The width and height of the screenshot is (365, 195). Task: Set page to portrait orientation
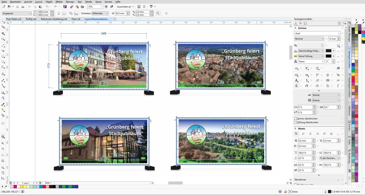click(x=59, y=13)
